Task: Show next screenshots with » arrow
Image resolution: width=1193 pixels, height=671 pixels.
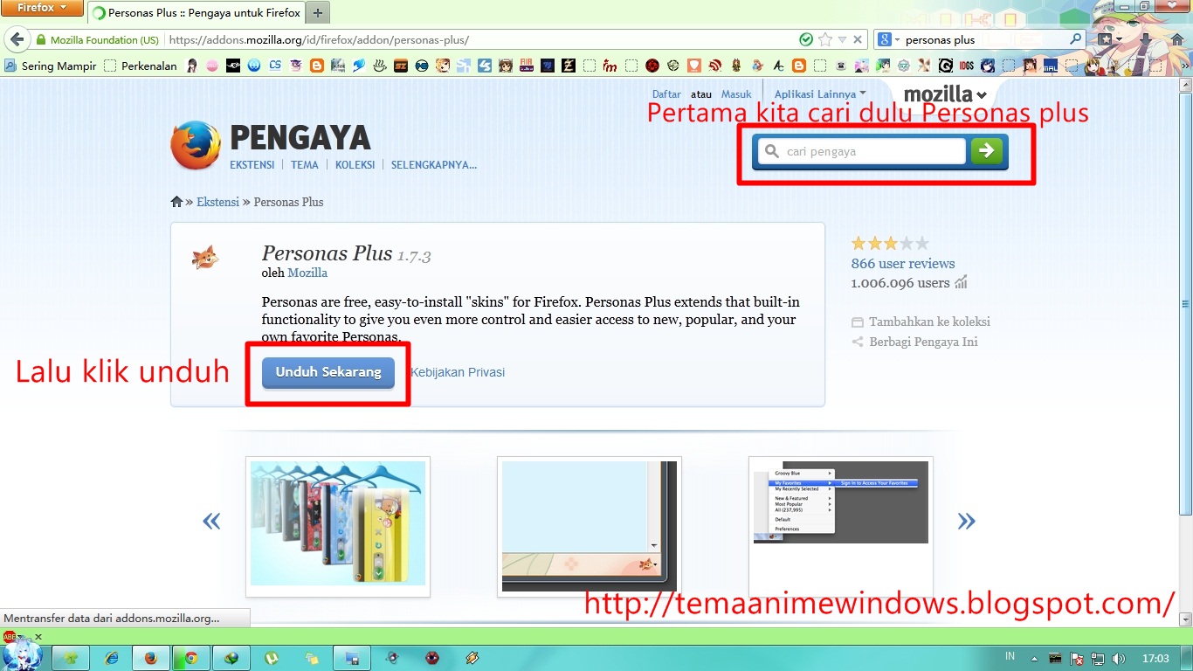Action: 966,522
